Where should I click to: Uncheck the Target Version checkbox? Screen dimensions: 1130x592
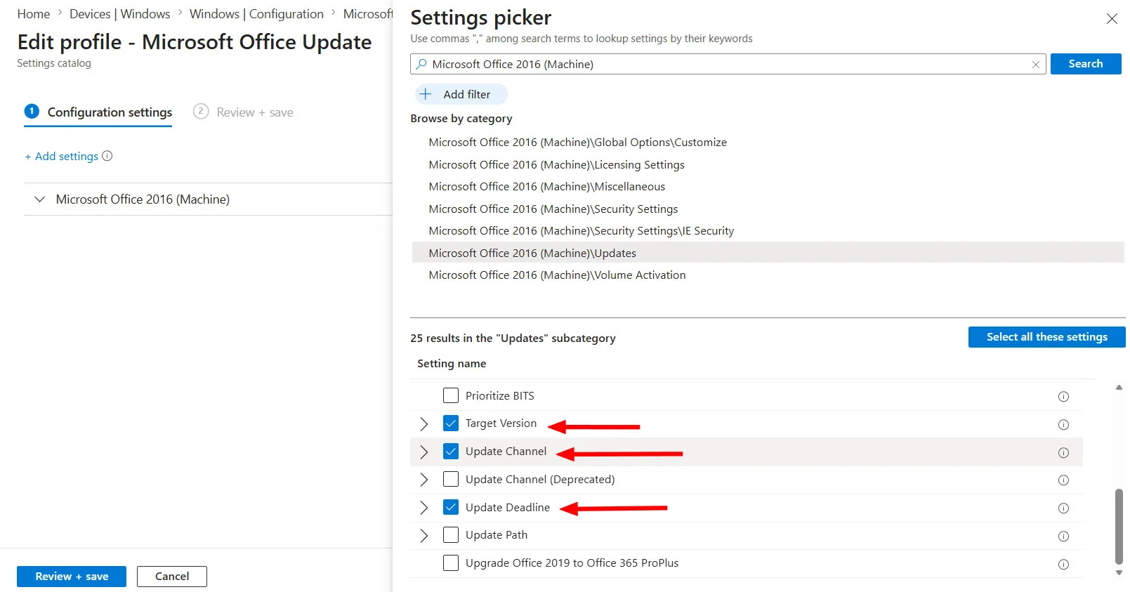pyautogui.click(x=451, y=423)
